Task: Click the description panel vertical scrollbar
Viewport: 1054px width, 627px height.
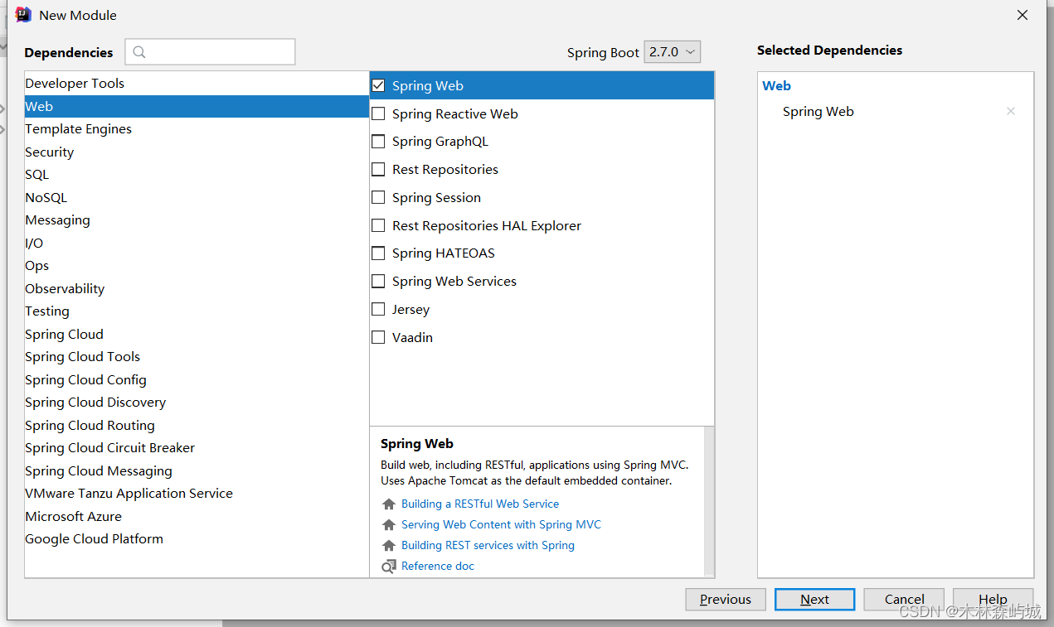Action: coord(709,501)
